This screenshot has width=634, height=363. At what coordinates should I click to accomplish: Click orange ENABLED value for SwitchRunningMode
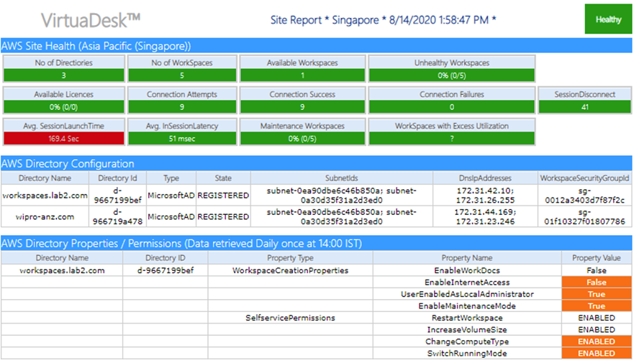(597, 353)
